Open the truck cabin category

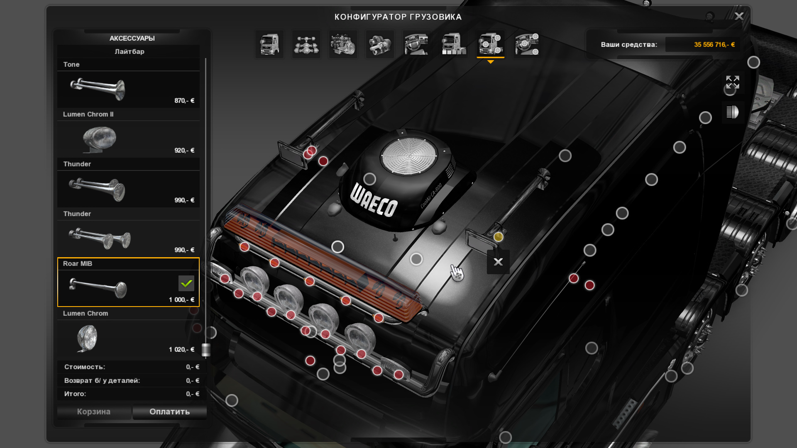pyautogui.click(x=269, y=44)
